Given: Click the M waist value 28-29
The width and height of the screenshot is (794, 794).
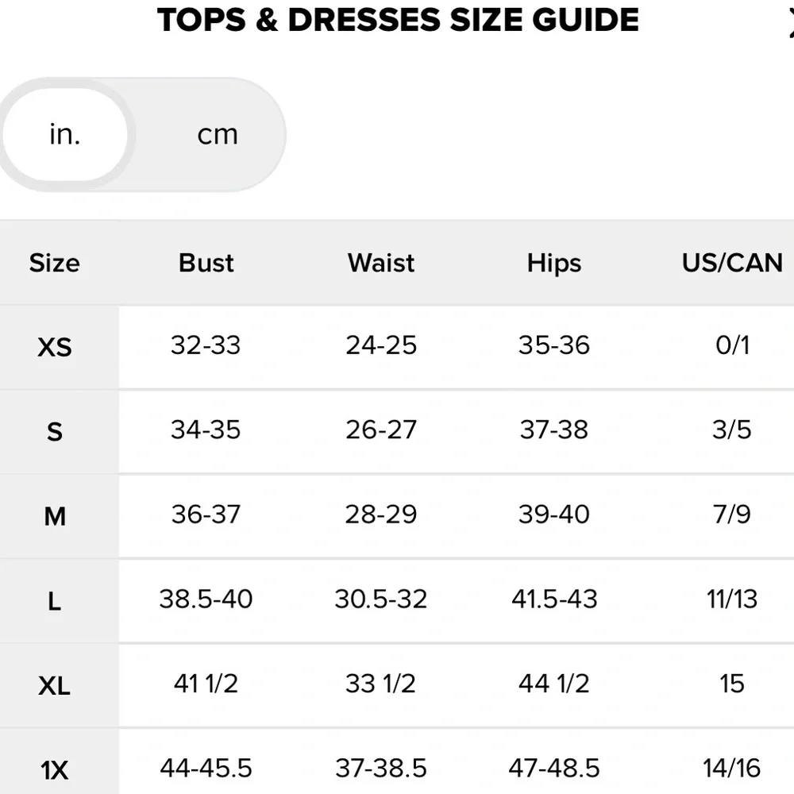Looking at the screenshot, I should coord(381,515).
